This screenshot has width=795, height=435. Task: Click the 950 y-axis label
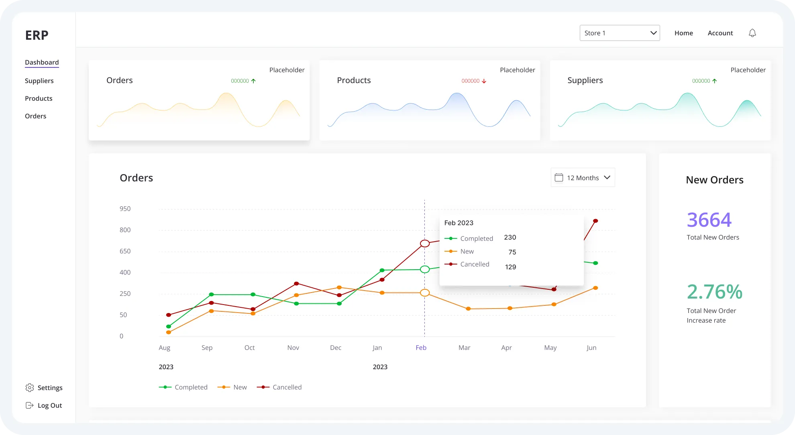pos(125,209)
